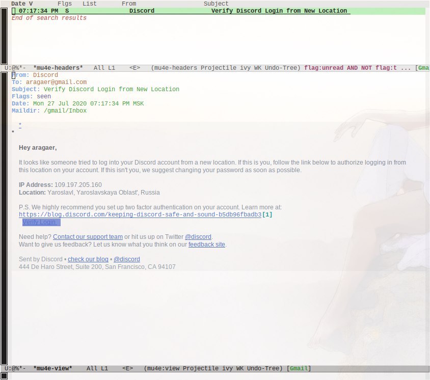Click the Location Yaroslavl line

point(89,193)
